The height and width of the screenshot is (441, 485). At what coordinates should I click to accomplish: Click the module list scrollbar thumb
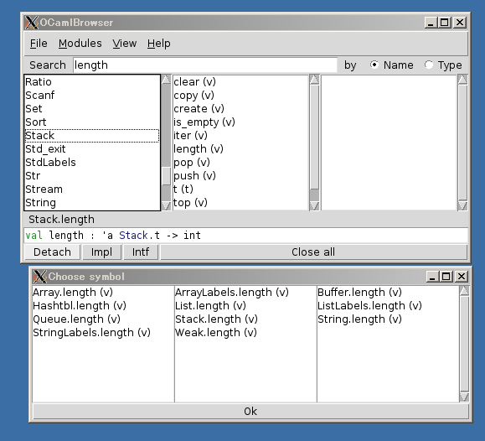[x=167, y=176]
